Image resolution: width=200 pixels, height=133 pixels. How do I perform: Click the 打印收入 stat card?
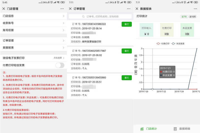tap(146, 30)
